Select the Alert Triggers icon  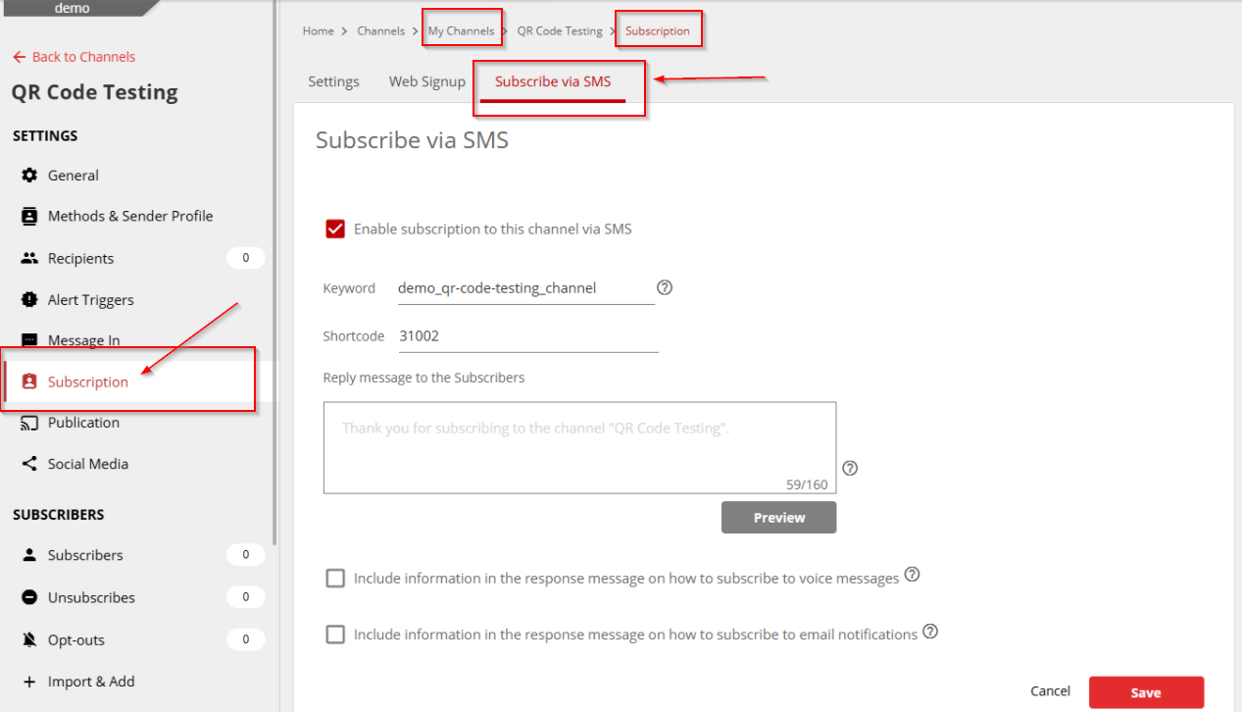click(x=29, y=300)
